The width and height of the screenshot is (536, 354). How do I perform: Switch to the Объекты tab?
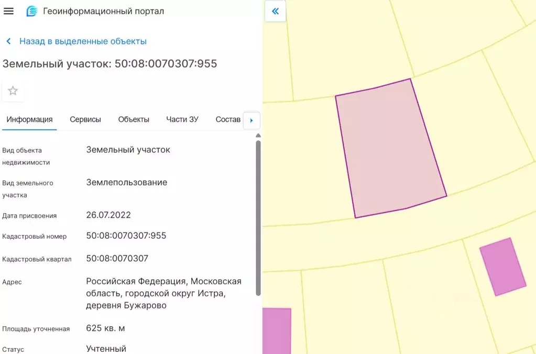click(134, 119)
